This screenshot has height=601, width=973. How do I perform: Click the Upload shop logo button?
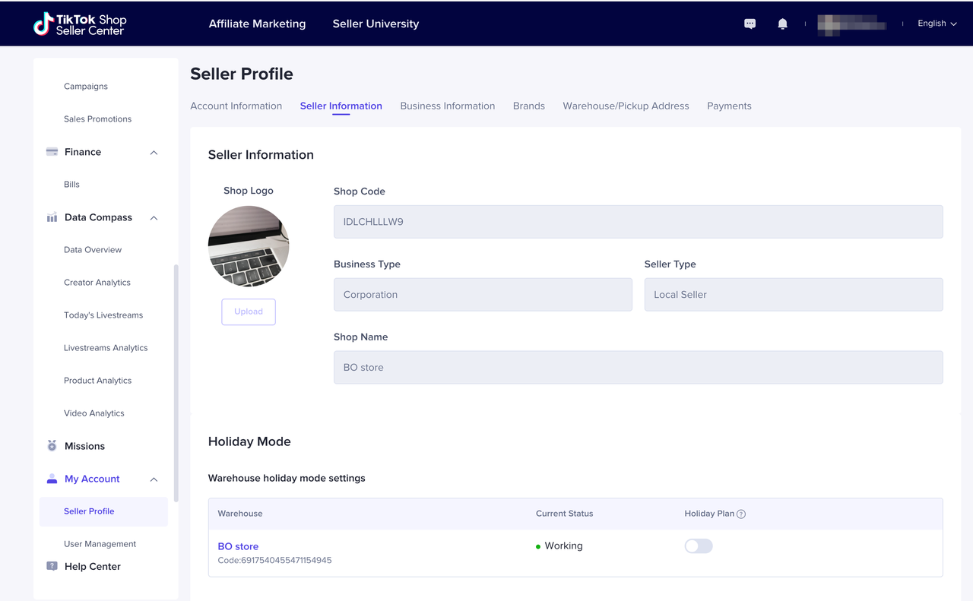point(249,312)
